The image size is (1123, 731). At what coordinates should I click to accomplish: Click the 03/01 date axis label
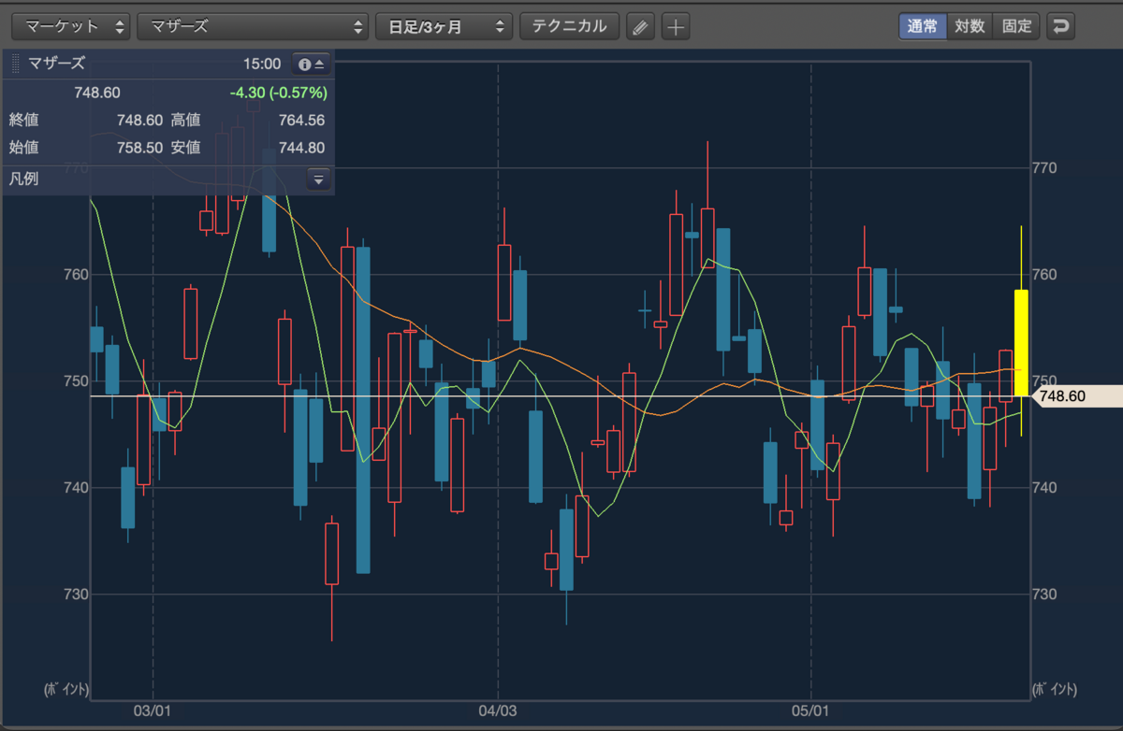coord(153,711)
